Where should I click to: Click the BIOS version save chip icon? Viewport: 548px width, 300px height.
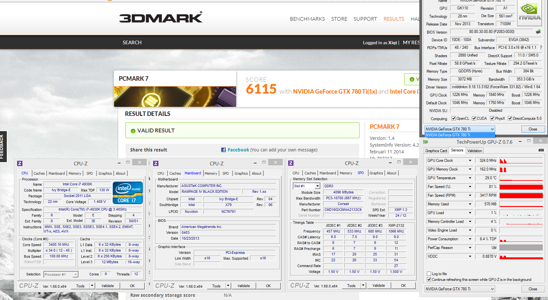(x=538, y=32)
